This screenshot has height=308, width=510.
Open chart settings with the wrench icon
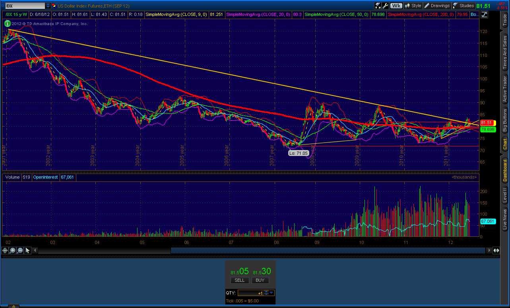[x=385, y=6]
